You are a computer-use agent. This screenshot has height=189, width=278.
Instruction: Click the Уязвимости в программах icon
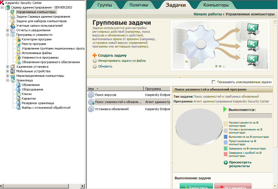click(19, 57)
